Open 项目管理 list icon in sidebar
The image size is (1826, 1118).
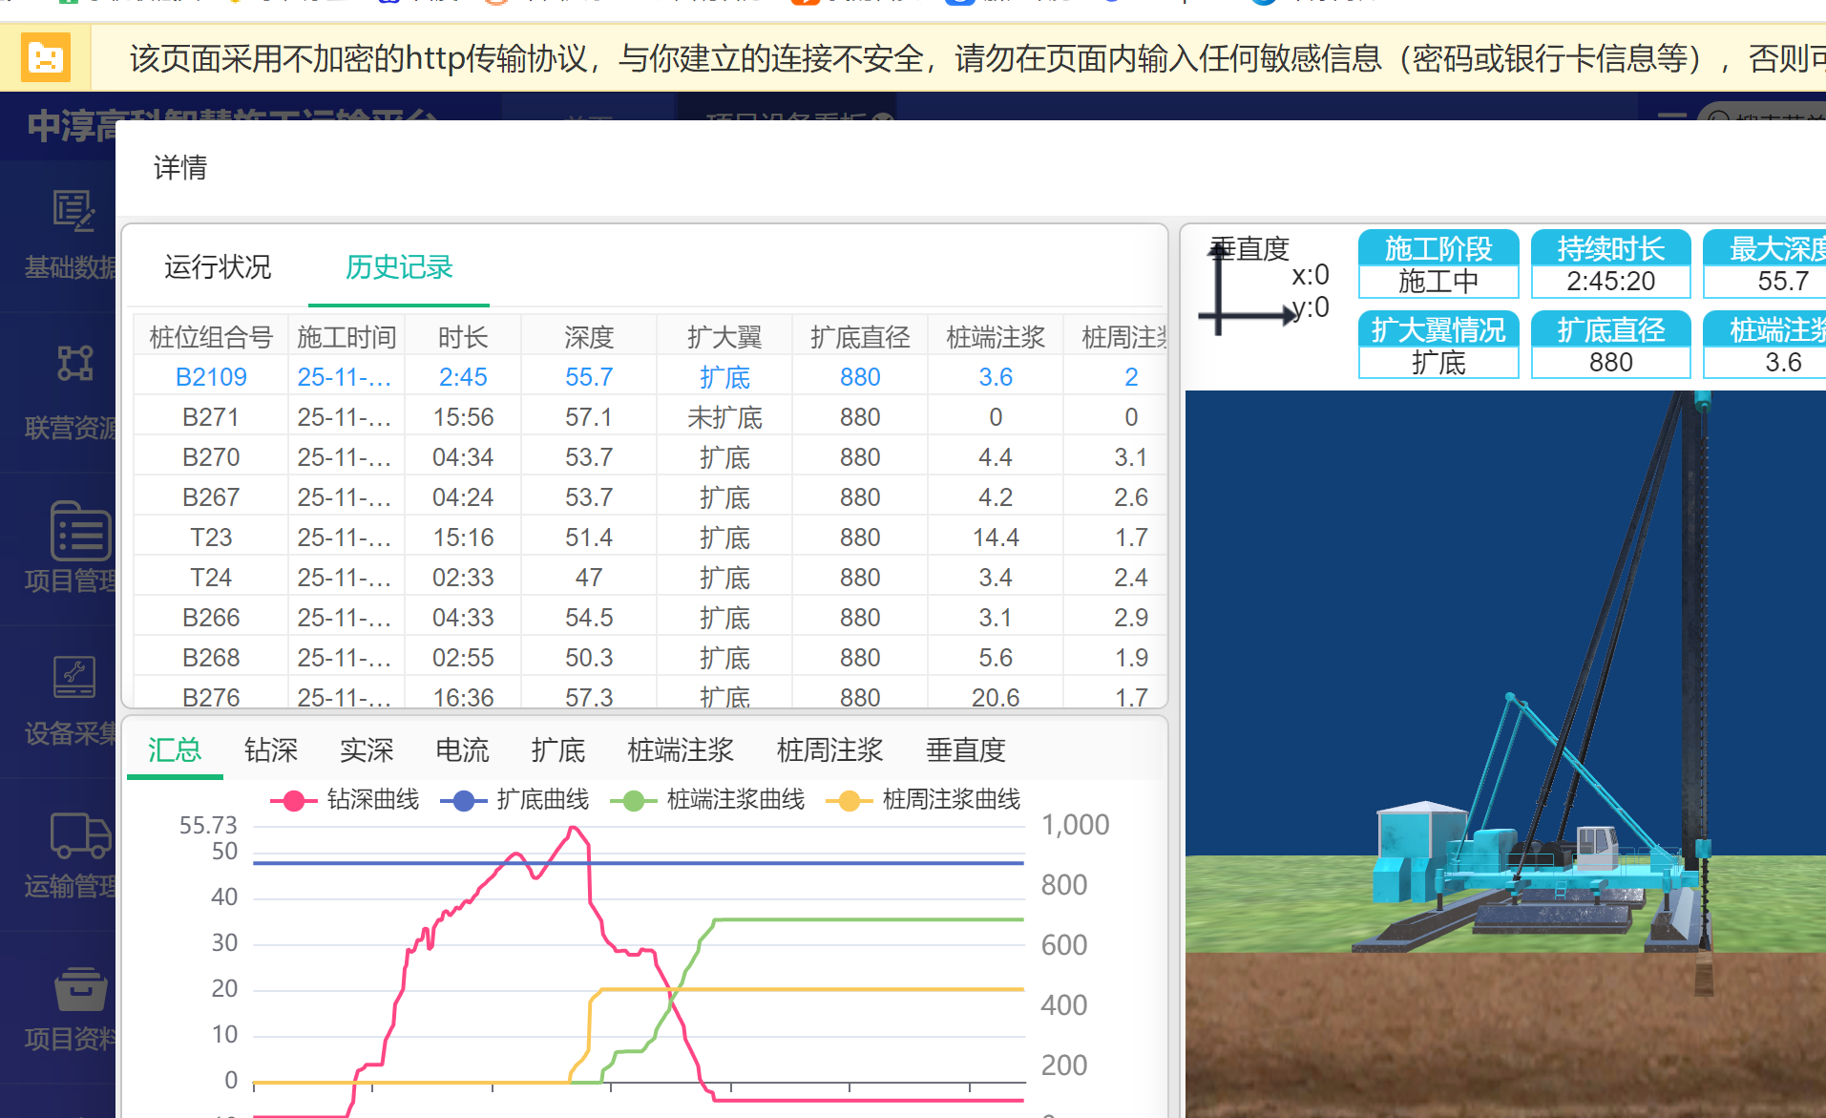79,531
